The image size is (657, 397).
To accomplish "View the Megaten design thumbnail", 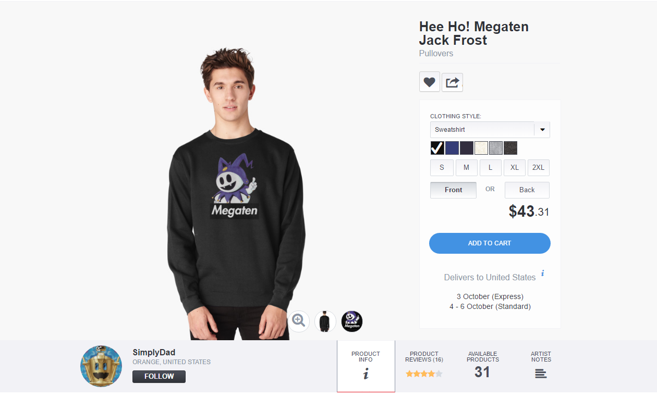I will pyautogui.click(x=352, y=321).
